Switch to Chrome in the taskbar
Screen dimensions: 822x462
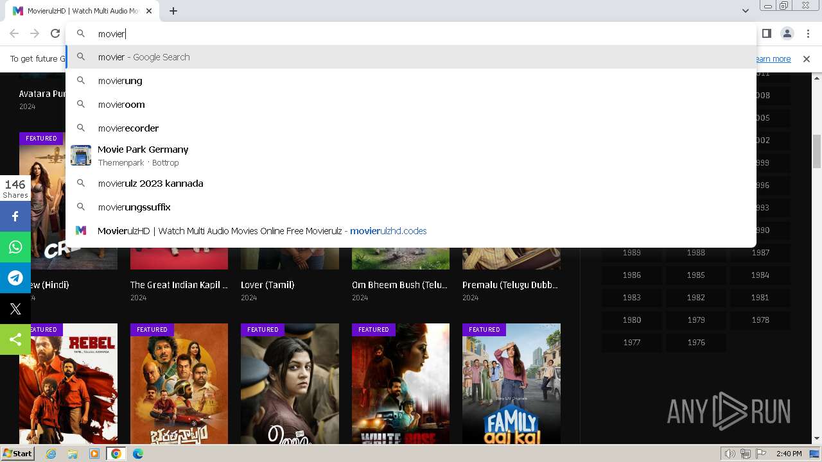coord(116,454)
